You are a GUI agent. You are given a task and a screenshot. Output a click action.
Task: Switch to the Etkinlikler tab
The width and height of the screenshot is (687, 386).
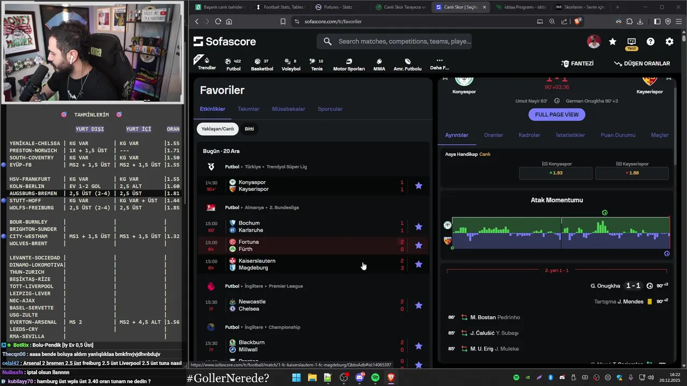point(213,109)
